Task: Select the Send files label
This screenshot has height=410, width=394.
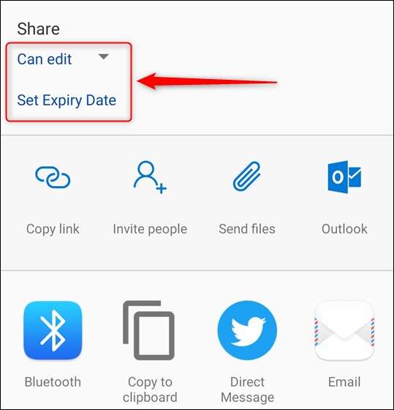Action: click(x=247, y=228)
